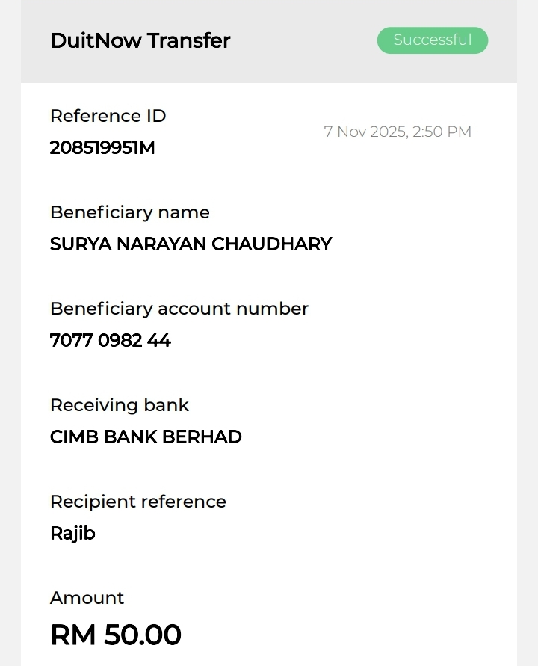Click the Receiving bank label
Image resolution: width=538 pixels, height=666 pixels.
pos(119,405)
